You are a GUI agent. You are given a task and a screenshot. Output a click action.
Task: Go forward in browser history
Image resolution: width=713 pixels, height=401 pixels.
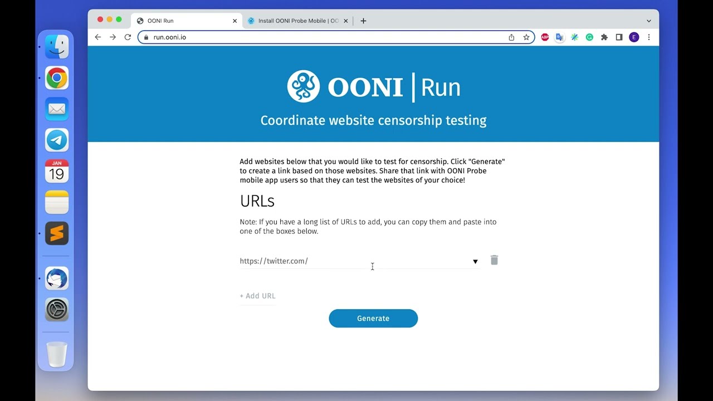click(113, 37)
